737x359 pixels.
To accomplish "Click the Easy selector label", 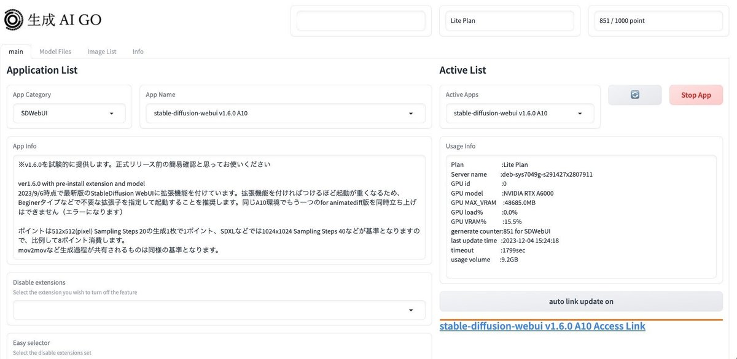I will pyautogui.click(x=31, y=342).
